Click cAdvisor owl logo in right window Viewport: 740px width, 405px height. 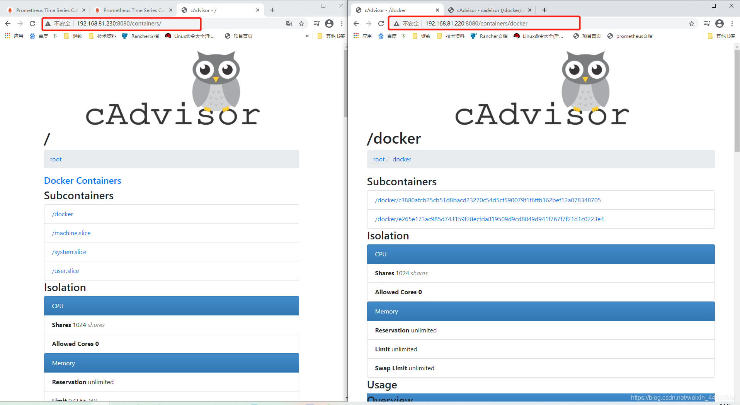[x=542, y=88]
